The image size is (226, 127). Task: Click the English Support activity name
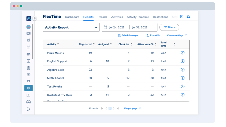pyautogui.click(x=57, y=61)
